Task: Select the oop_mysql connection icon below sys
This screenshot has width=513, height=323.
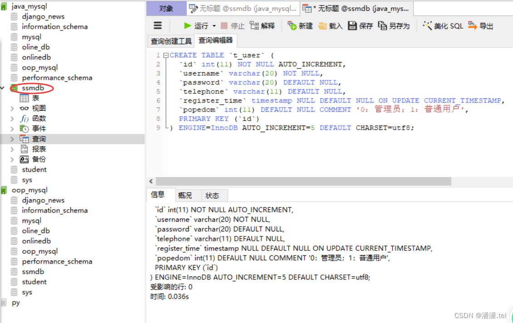Action: click(4, 190)
